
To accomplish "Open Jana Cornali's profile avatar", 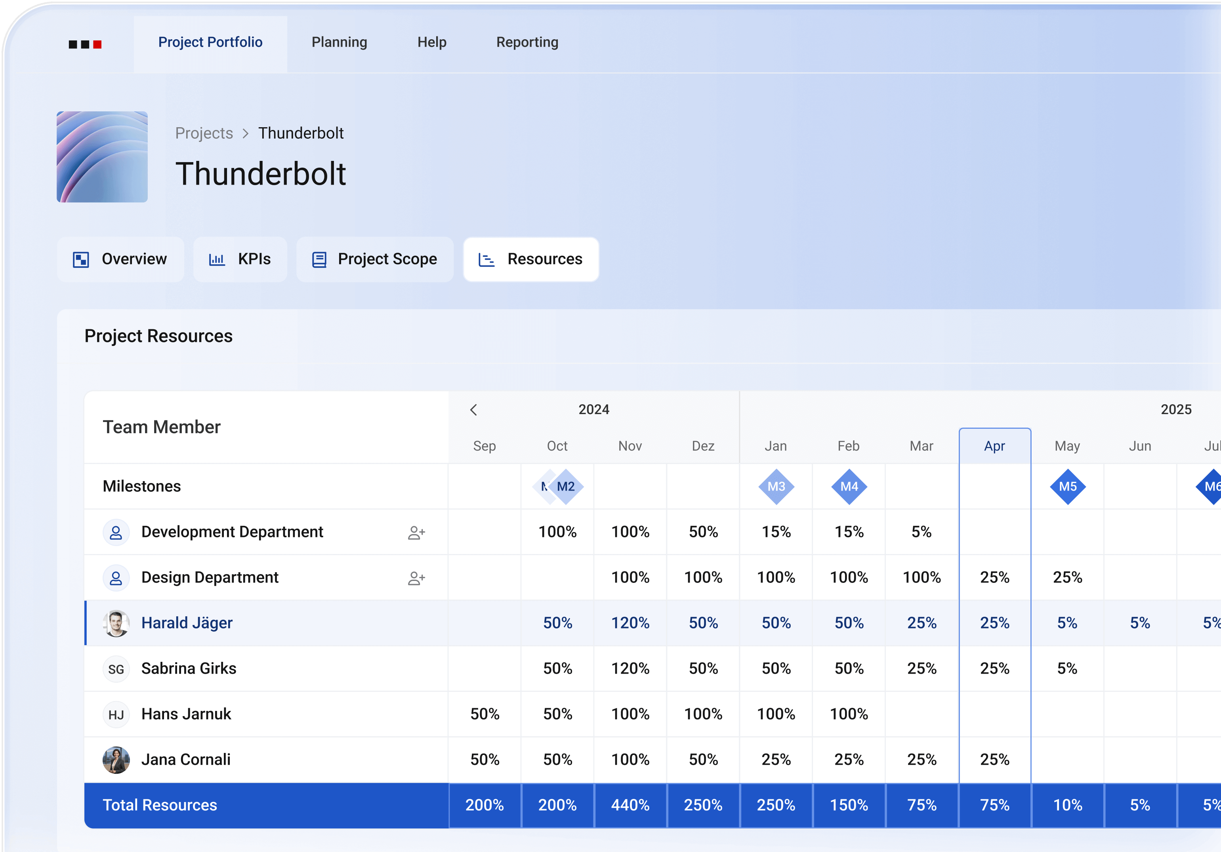I will (116, 759).
